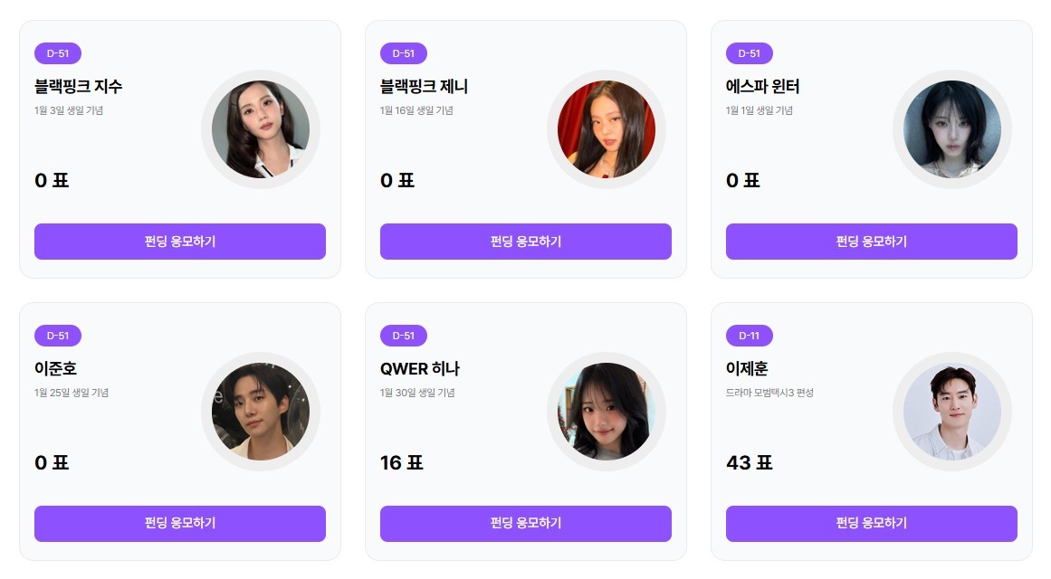Open 이제훈's profile photo
The image size is (1051, 579).
pyautogui.click(x=952, y=413)
